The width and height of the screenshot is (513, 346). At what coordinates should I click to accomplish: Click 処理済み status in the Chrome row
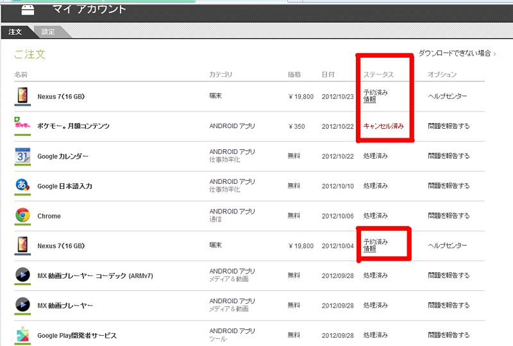(376, 216)
